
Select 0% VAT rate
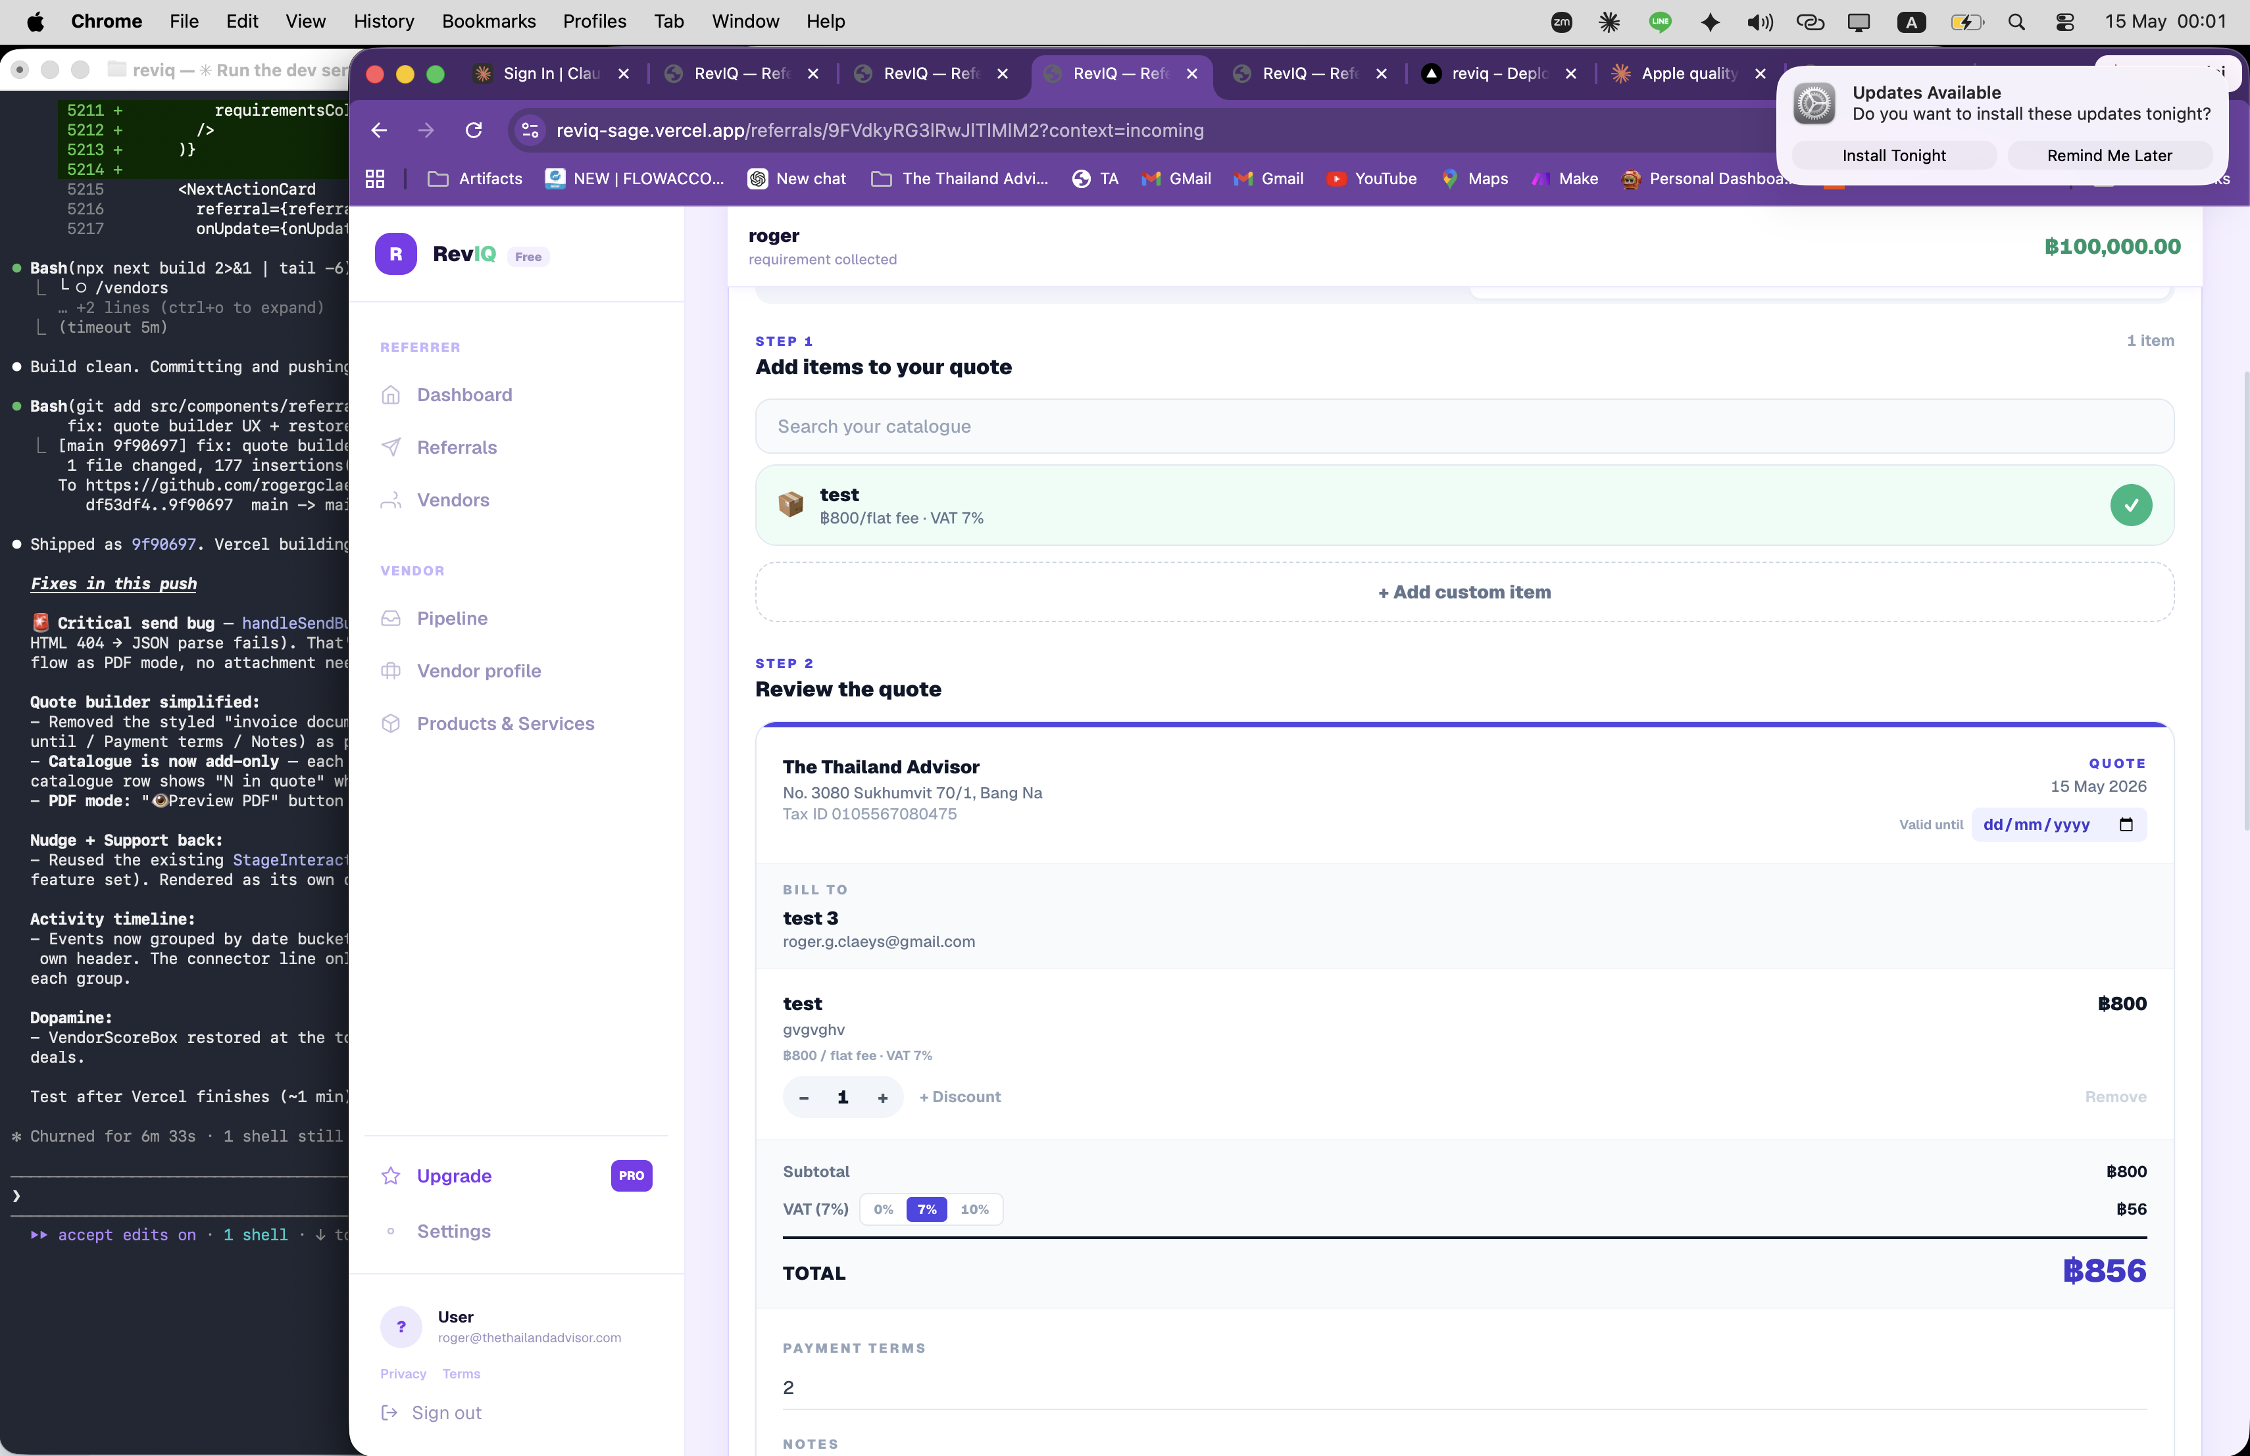883,1209
